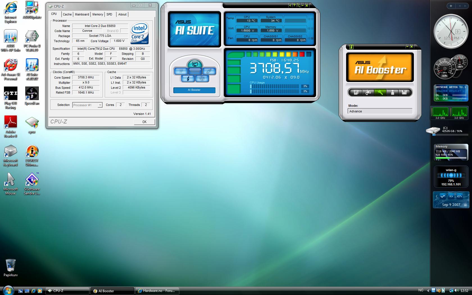472x295 pixels.
Task: Open Internet Explorer desktop shortcut
Action: (11, 12)
